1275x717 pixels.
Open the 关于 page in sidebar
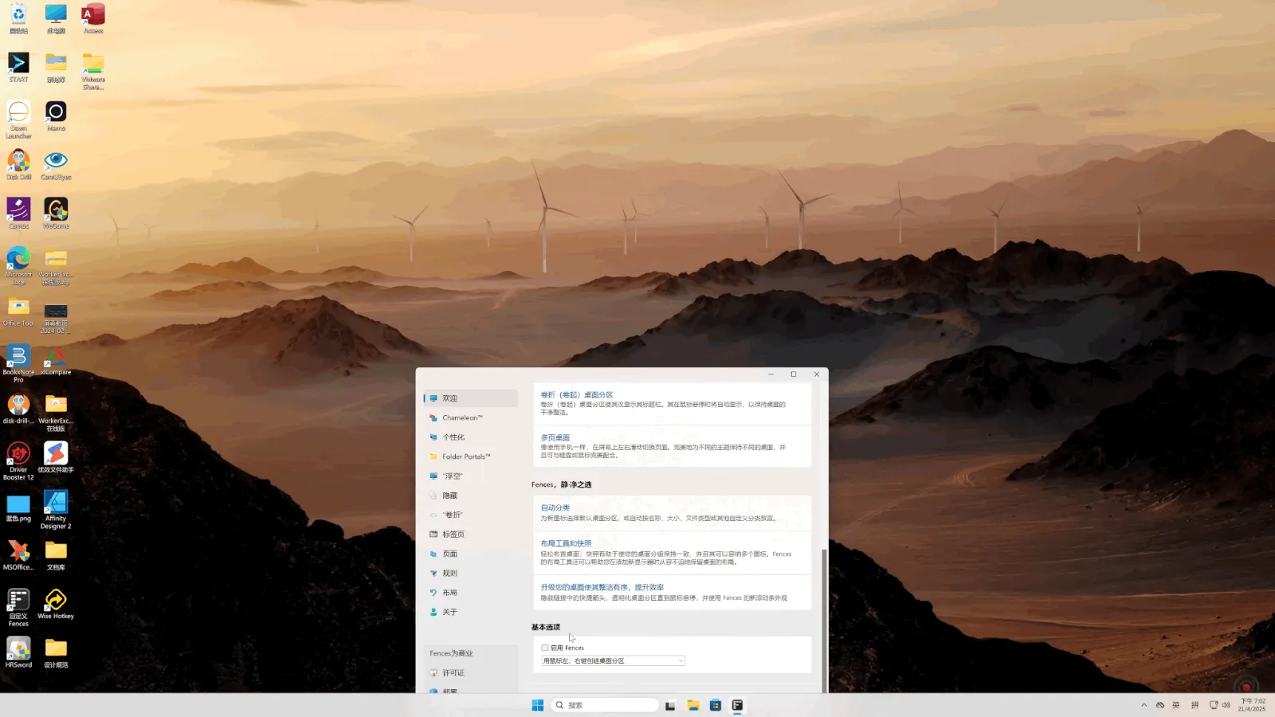449,613
